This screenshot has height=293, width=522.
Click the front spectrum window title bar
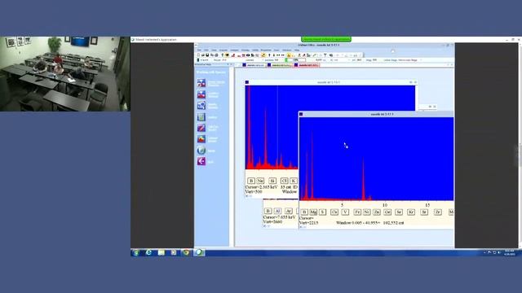(x=376, y=114)
